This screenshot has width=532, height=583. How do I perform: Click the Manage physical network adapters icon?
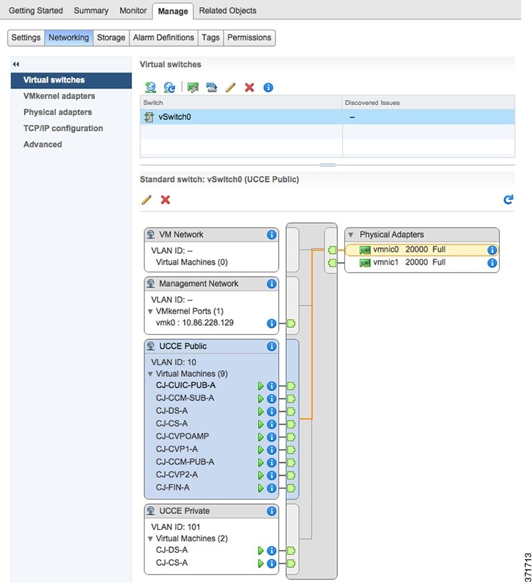[193, 87]
